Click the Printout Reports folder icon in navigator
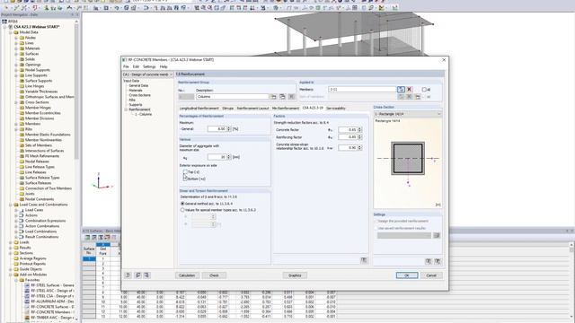This screenshot has width=575, height=323. [16, 264]
